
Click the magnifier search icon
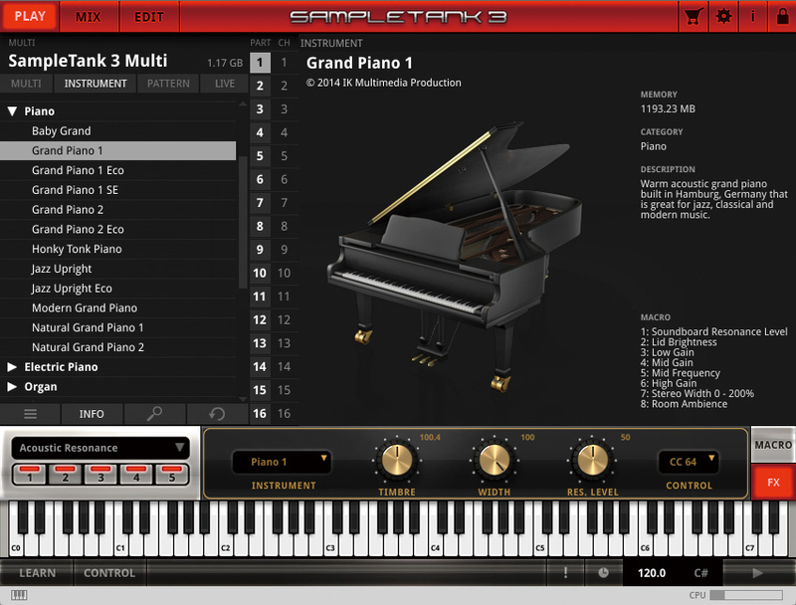click(x=154, y=414)
